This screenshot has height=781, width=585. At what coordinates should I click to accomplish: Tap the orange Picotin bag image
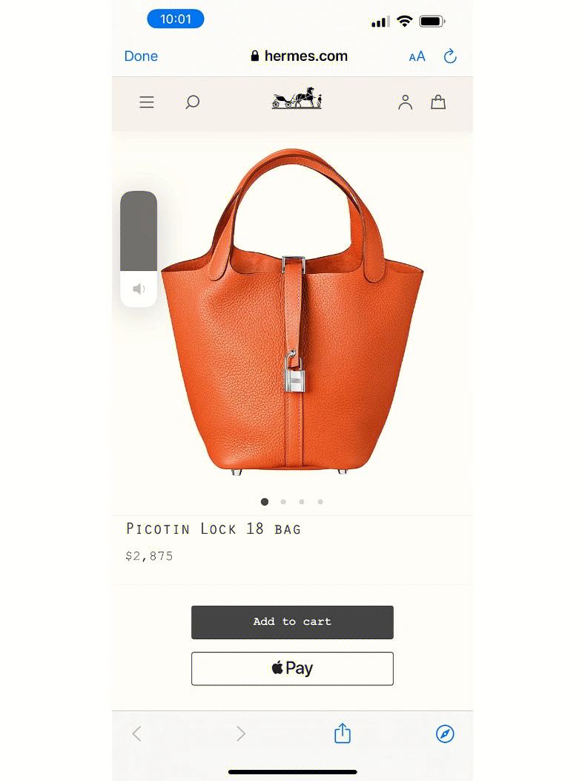292,312
